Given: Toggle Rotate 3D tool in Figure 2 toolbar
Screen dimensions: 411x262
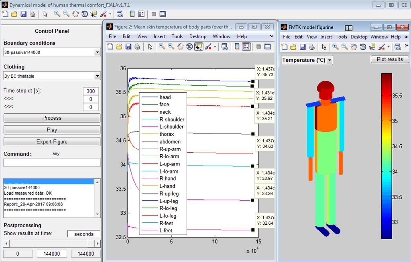Looking at the screenshot, I should coord(189,46).
